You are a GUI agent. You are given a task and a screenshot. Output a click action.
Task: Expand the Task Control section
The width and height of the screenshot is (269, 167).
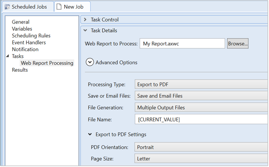click(86, 20)
